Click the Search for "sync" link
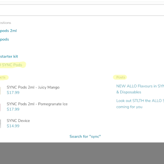Screen dimensions: 164x164 [85, 137]
